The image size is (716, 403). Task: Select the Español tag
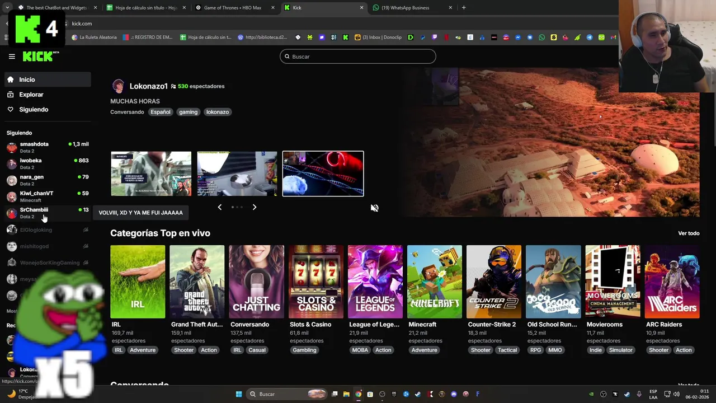tap(160, 112)
